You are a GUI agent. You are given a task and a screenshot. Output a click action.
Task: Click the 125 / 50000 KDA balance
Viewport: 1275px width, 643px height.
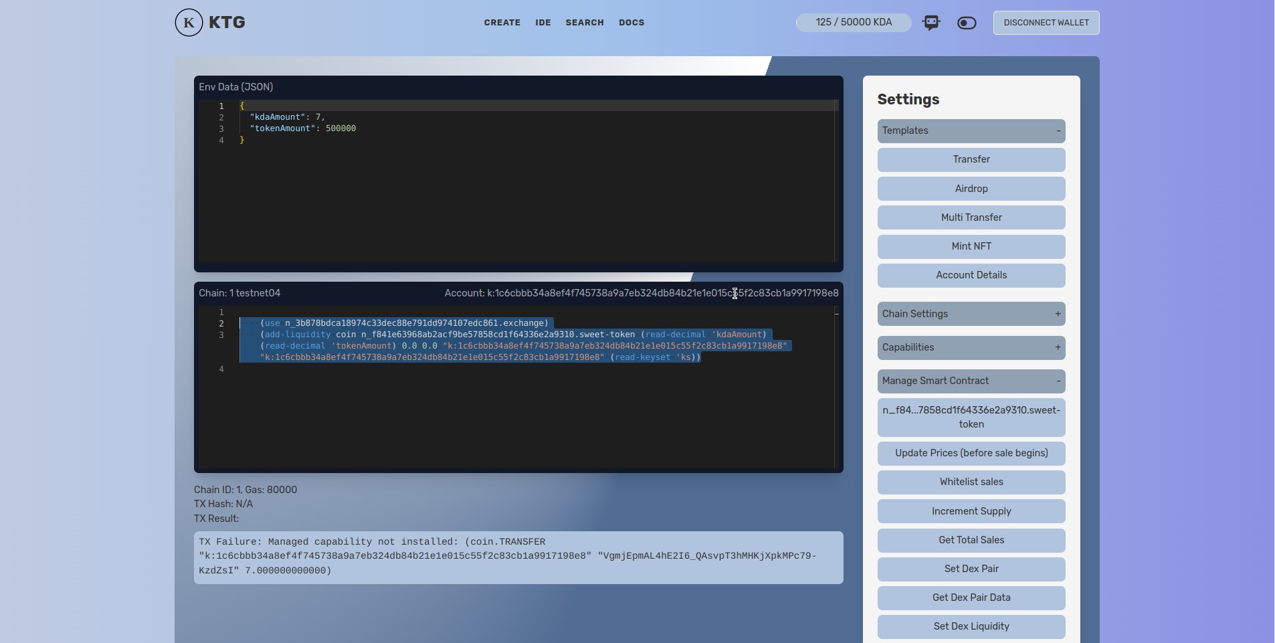click(x=854, y=22)
